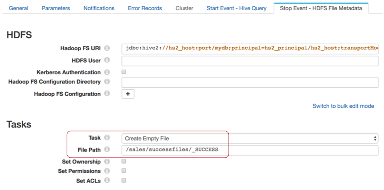Enable the Set ACLs checkbox
Image resolution: width=384 pixels, height=190 pixels.
[124, 181]
